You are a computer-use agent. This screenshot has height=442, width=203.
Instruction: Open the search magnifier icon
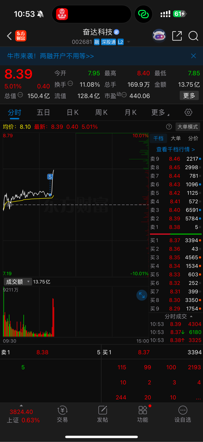click(193, 36)
